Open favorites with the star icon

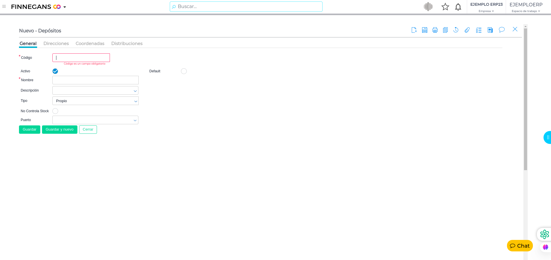[x=445, y=7]
